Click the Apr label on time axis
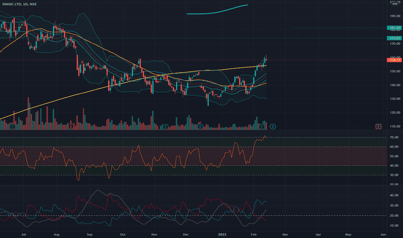This screenshot has width=403, height=238. coord(318,235)
